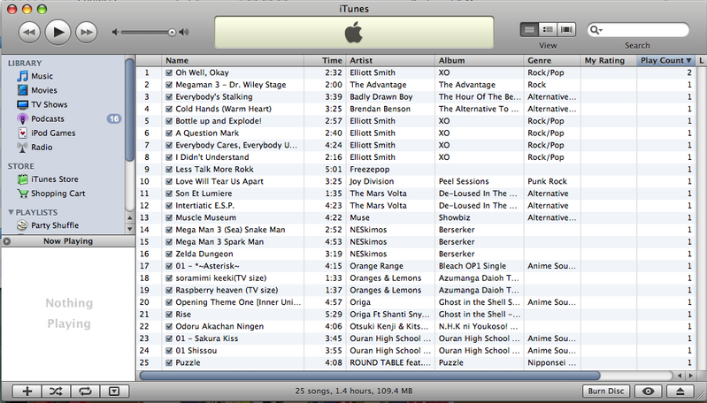Viewport: 707px width, 403px height.
Task: Sort by the Time column header
Action: click(x=326, y=60)
